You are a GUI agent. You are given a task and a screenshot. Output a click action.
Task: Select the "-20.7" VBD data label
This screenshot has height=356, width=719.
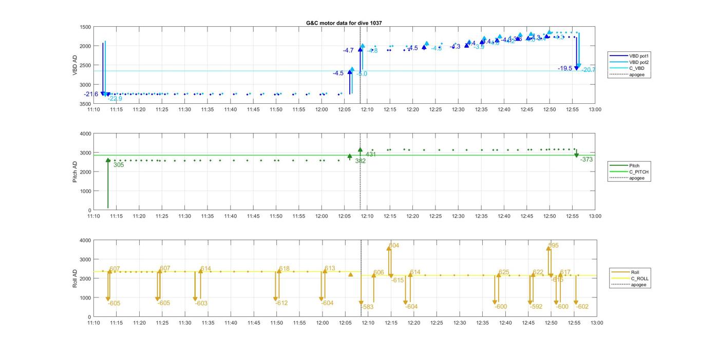[588, 70]
